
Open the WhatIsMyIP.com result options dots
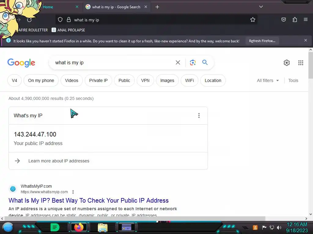pyautogui.click(x=73, y=192)
